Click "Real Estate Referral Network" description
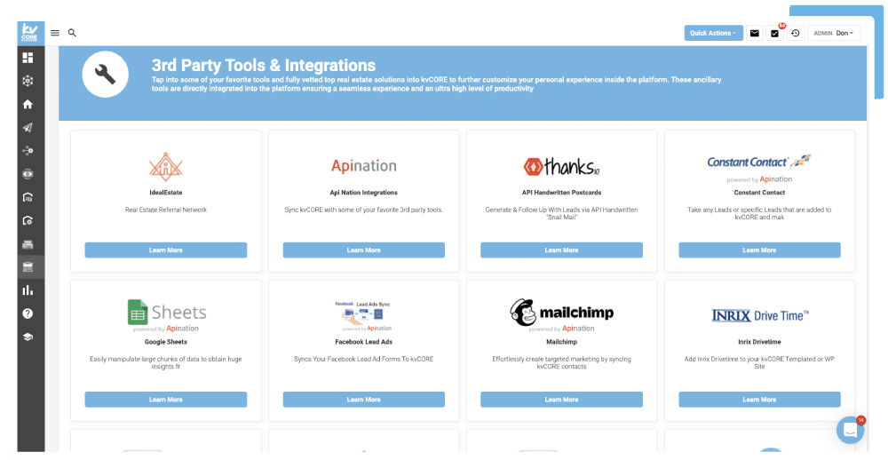The width and height of the screenshot is (888, 460). point(166,210)
